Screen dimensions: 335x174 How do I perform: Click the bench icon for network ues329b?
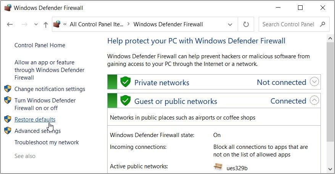click(218, 167)
